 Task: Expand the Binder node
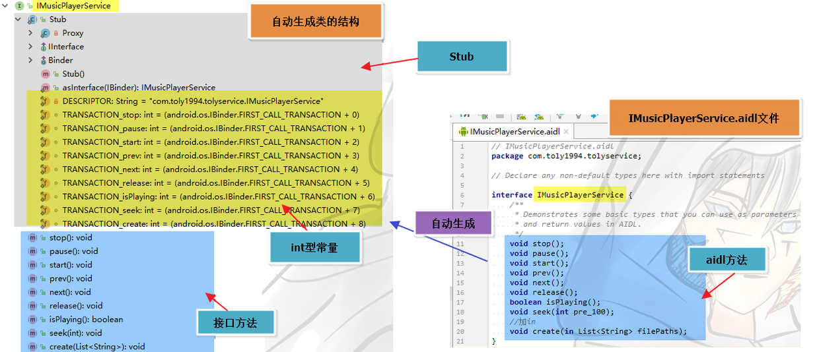(x=30, y=60)
